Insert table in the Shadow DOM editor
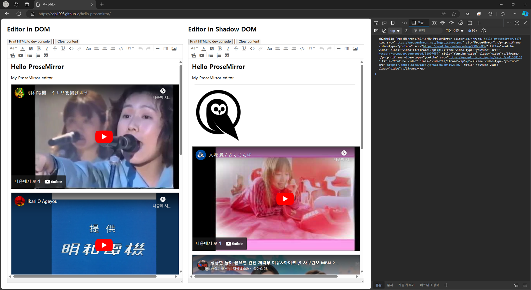 [347, 49]
